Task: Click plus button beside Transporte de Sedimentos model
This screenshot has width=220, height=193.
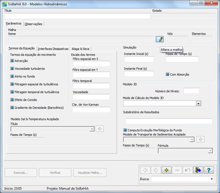Action: tap(200, 139)
